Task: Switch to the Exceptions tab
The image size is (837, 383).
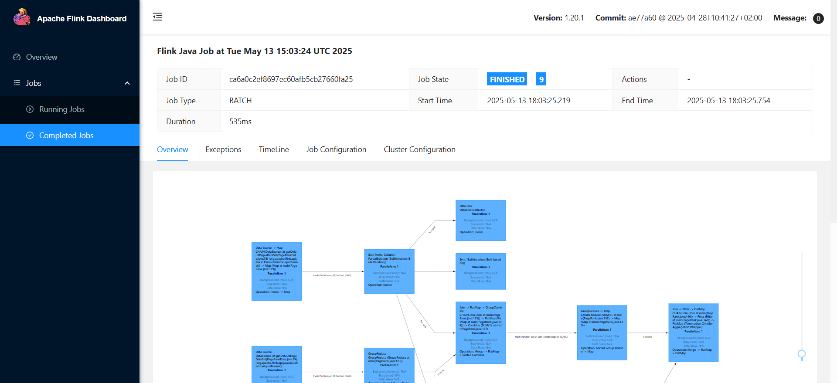Action: (x=223, y=149)
